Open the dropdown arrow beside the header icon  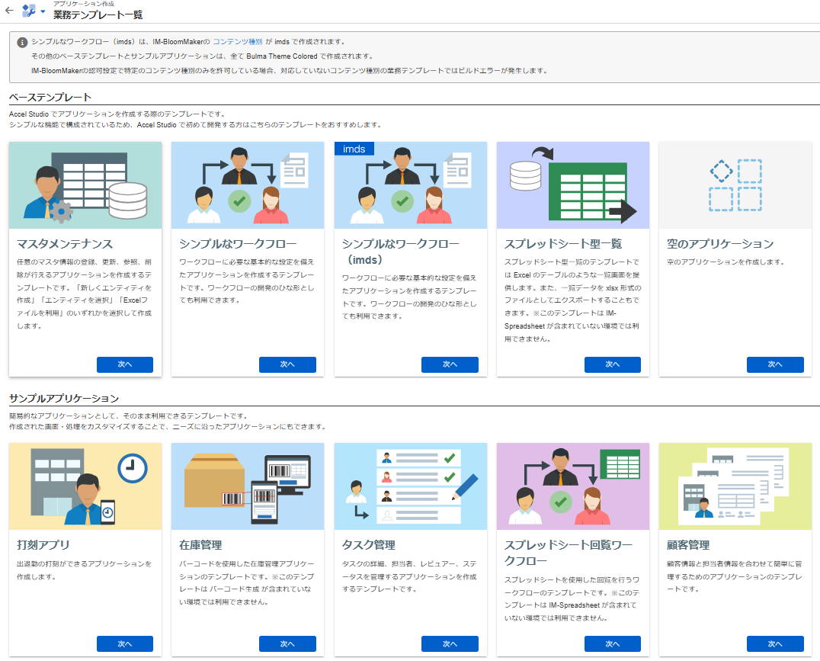click(43, 11)
